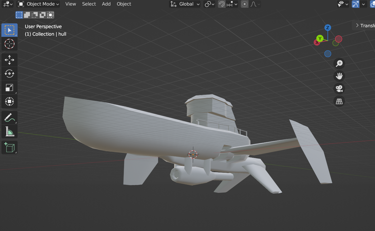Toggle proportional editing circle button
The width and height of the screenshot is (375, 231).
click(x=245, y=4)
